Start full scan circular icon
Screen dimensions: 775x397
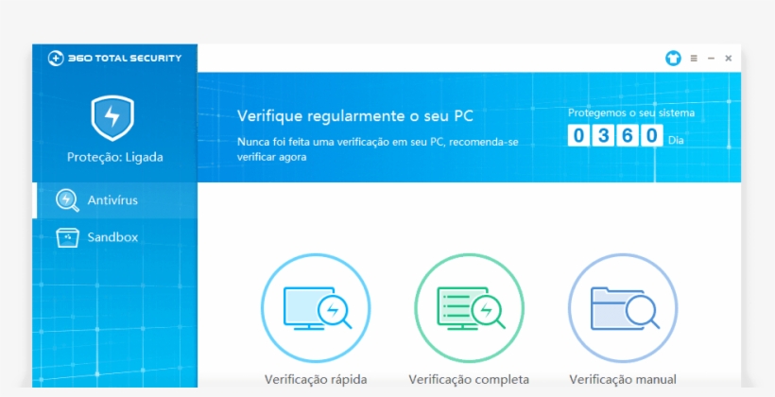click(469, 308)
